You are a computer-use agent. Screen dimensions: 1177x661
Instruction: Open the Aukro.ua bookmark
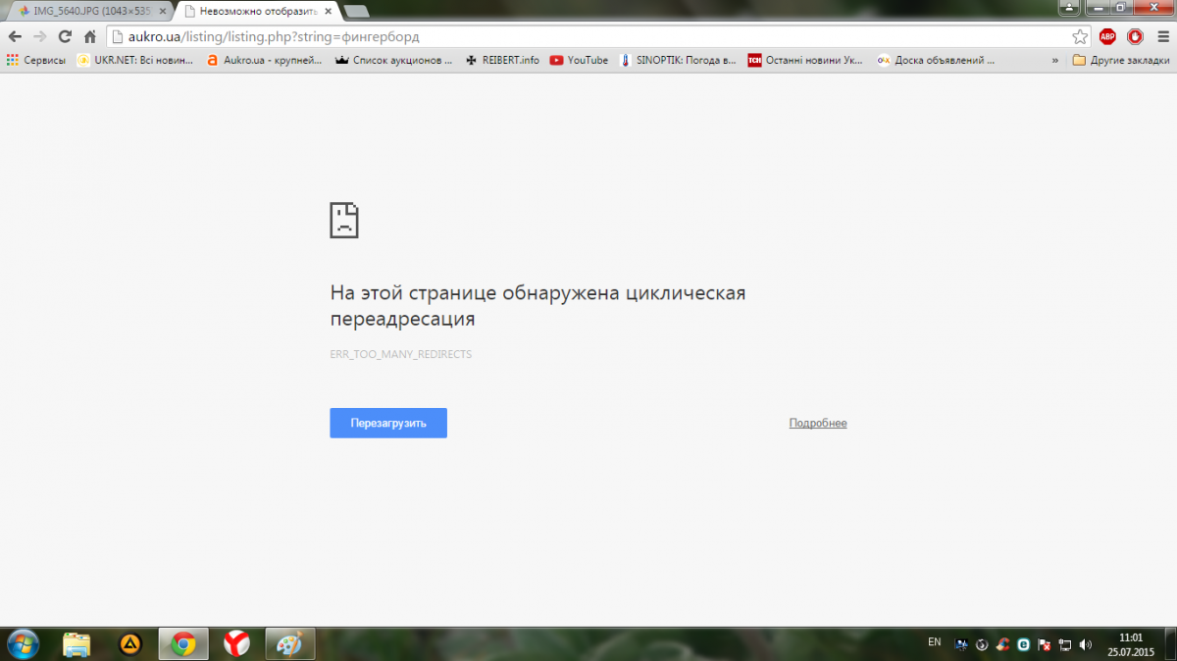(x=264, y=60)
